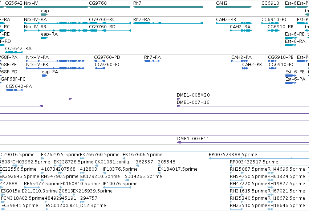Select EST EK228728.5prime

coord(58,166)
